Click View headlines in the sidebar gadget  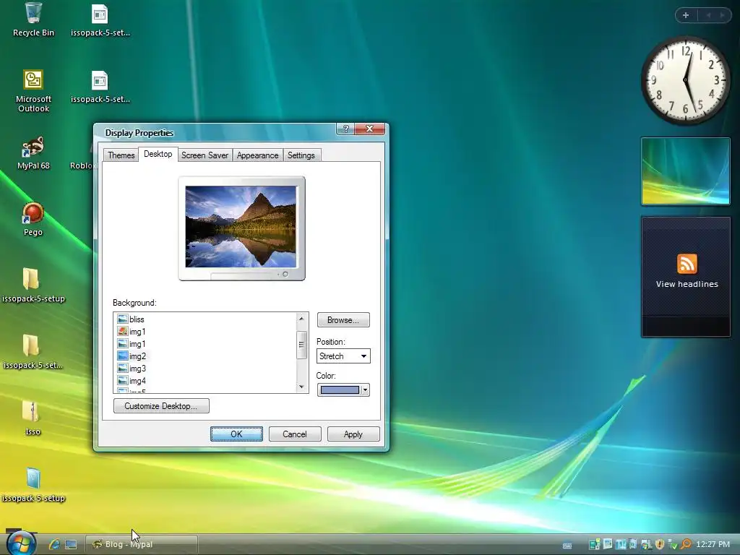[x=687, y=284]
